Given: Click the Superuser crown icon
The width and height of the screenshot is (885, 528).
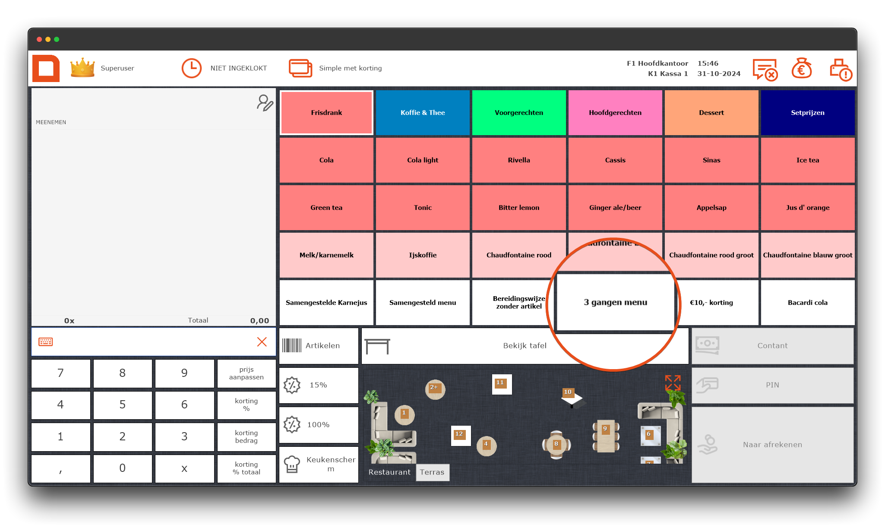Looking at the screenshot, I should point(82,68).
